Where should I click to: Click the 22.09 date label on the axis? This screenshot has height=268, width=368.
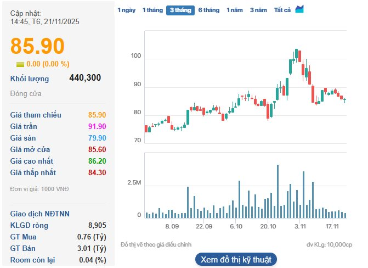203,226
